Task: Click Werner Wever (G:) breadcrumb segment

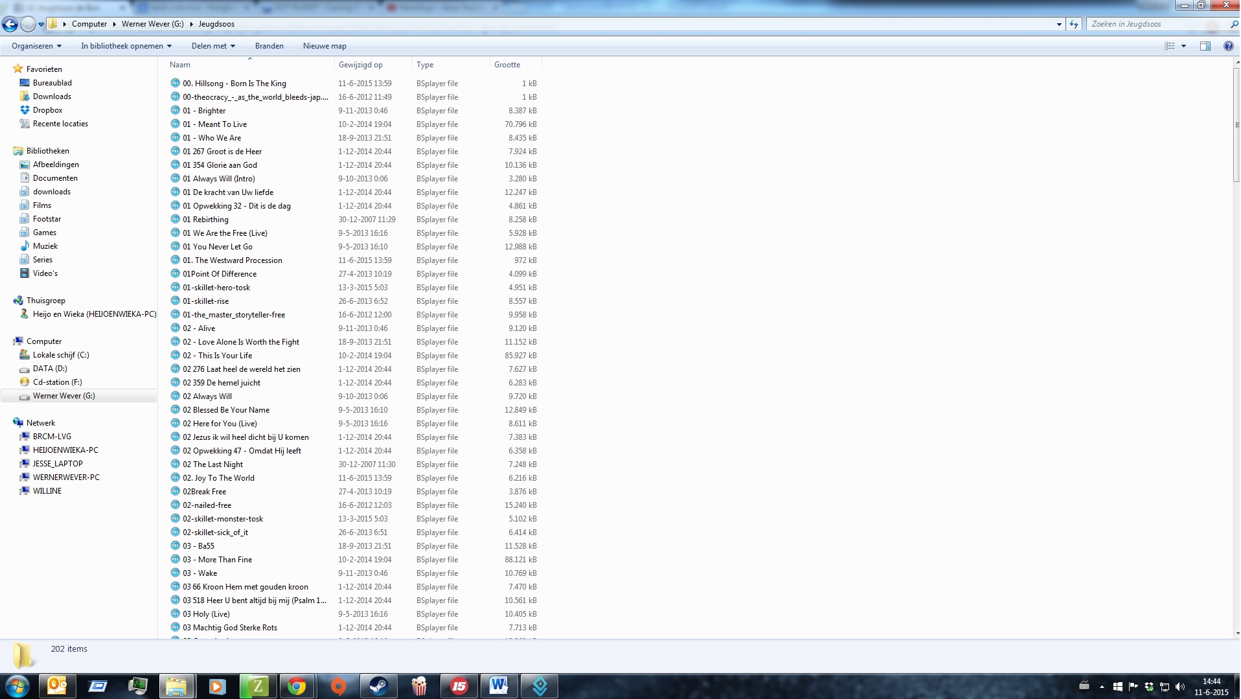Action: [153, 24]
